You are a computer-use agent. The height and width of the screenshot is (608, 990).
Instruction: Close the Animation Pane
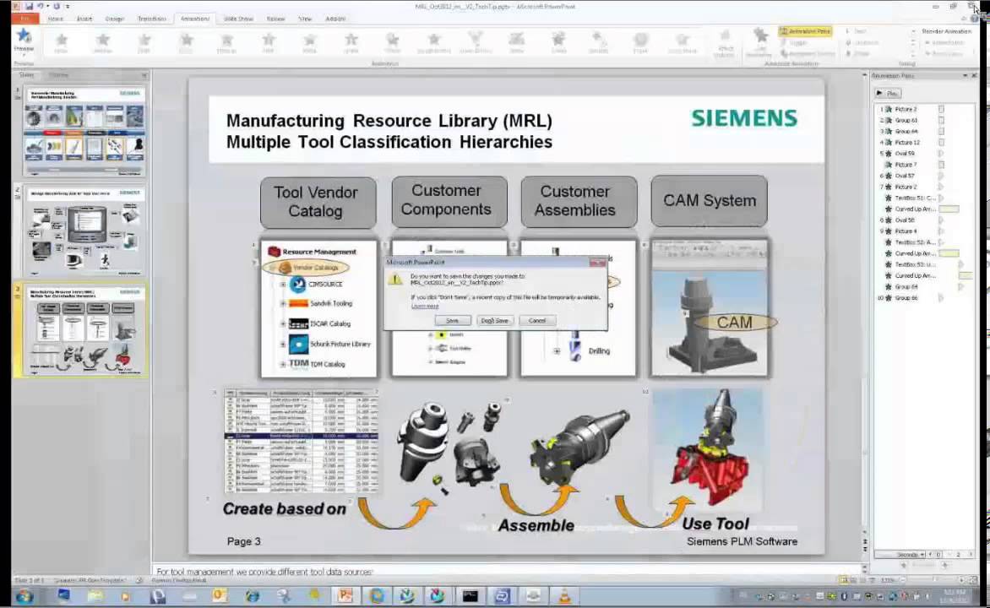point(974,76)
